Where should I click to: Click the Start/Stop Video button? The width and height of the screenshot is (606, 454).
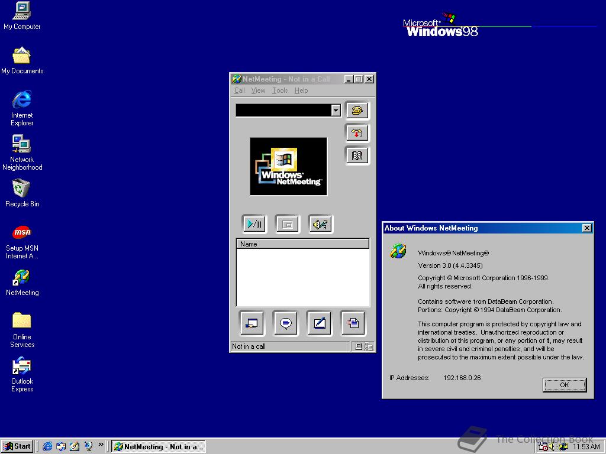click(254, 224)
